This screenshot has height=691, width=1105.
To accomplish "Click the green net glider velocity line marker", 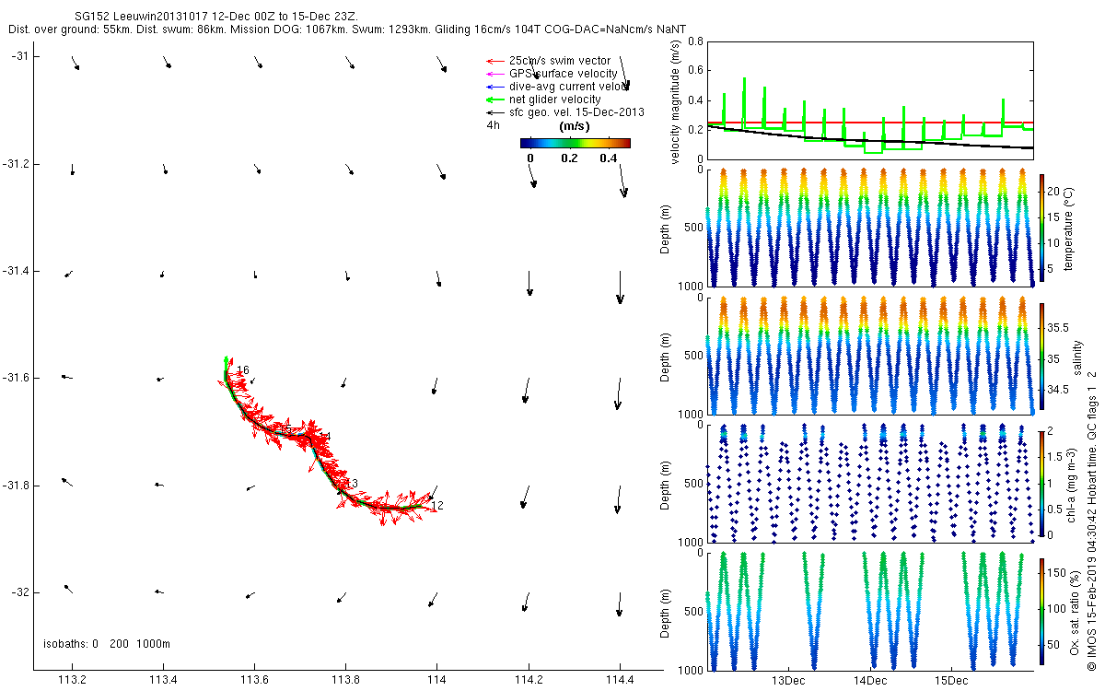I will click(494, 100).
